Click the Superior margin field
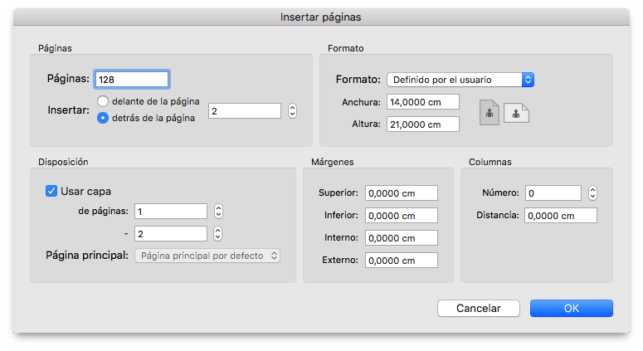This screenshot has height=351, width=643. (x=402, y=193)
